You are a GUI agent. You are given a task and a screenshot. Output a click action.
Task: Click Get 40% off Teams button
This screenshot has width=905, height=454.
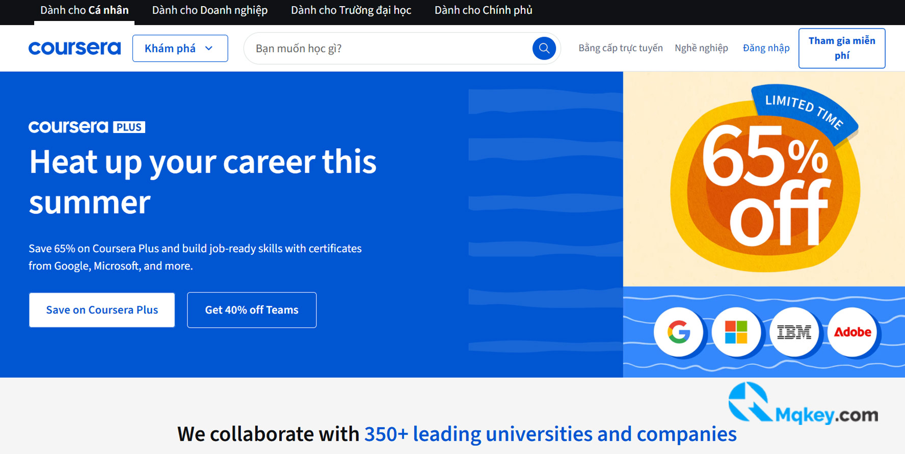[252, 310]
